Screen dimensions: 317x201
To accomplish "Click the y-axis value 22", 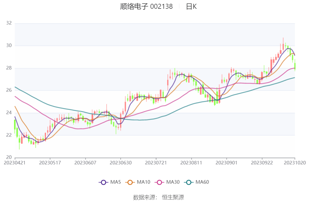I will [9, 135].
